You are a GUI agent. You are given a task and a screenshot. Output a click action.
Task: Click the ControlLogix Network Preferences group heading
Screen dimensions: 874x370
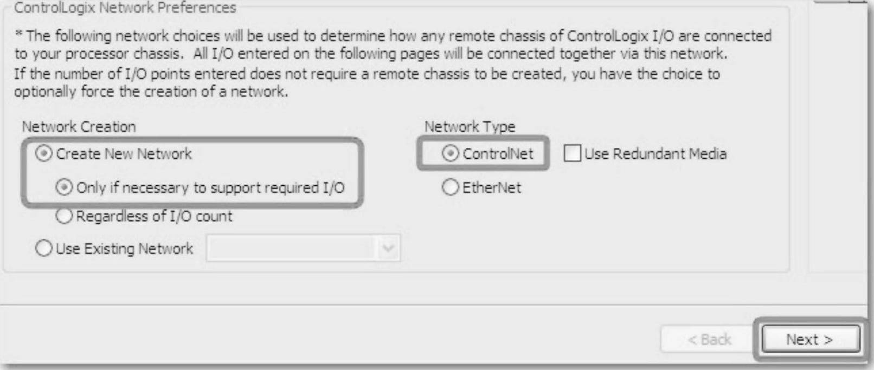[125, 8]
